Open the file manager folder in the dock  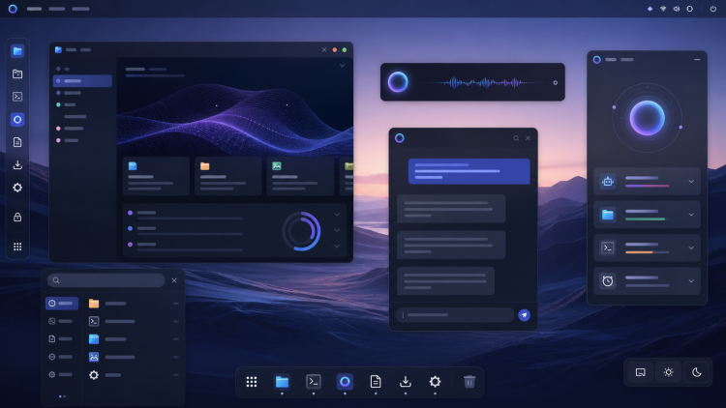pyautogui.click(x=282, y=382)
